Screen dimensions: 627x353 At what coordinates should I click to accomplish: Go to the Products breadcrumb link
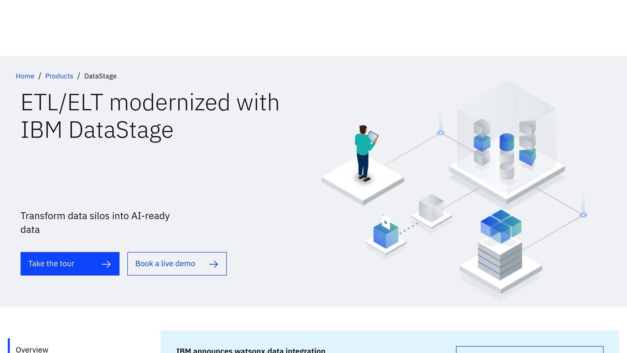tap(59, 76)
